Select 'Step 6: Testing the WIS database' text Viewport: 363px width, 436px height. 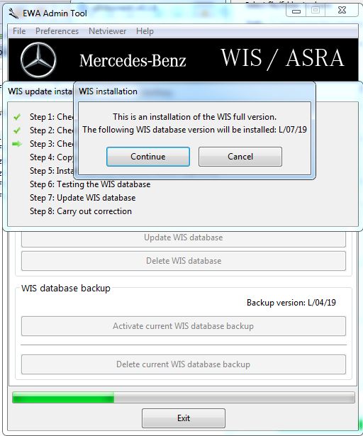[x=90, y=184]
